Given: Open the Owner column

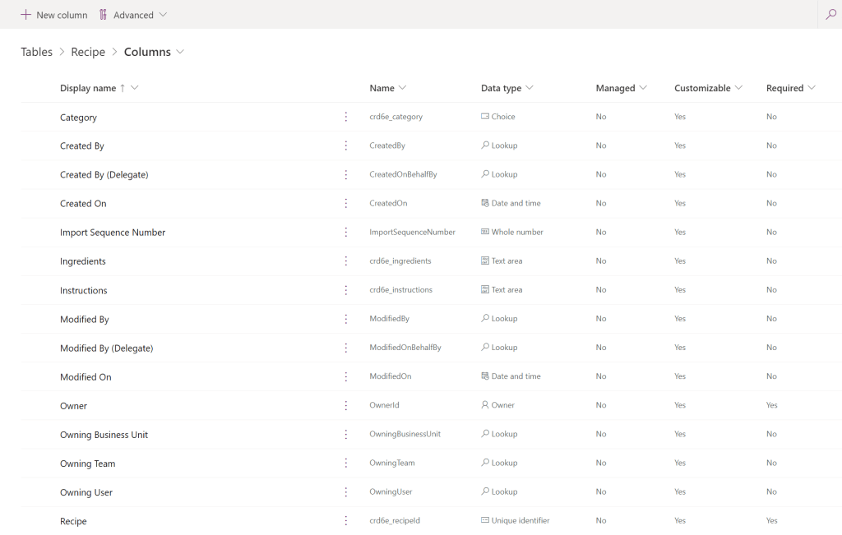Looking at the screenshot, I should [x=73, y=406].
